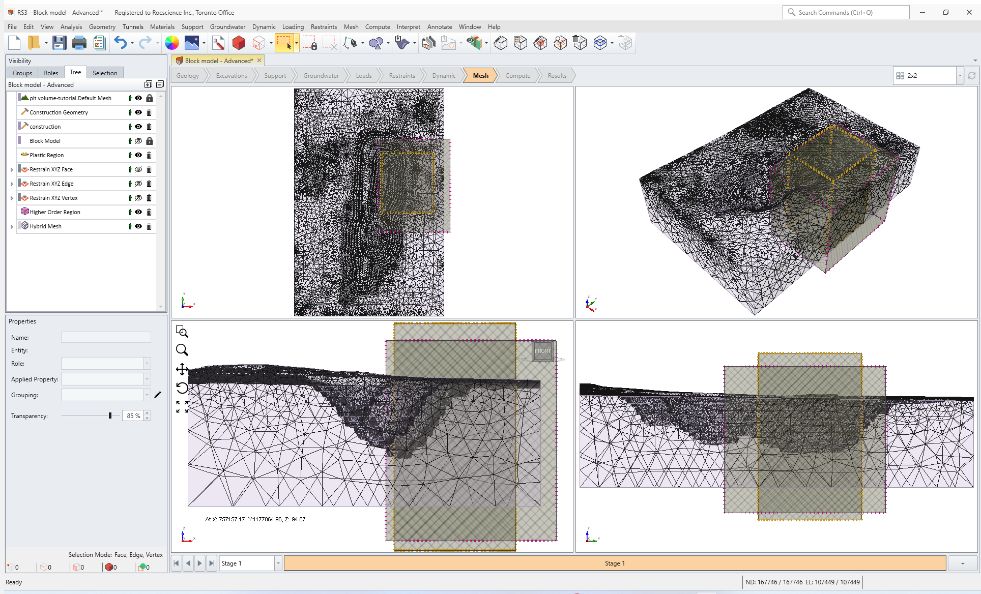Viewport: 981px width, 594px height.
Task: Click the Undo button in toolbar
Action: 121,43
